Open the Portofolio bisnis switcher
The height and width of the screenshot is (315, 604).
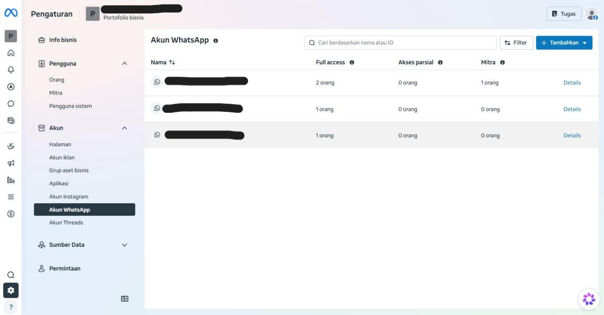134,13
